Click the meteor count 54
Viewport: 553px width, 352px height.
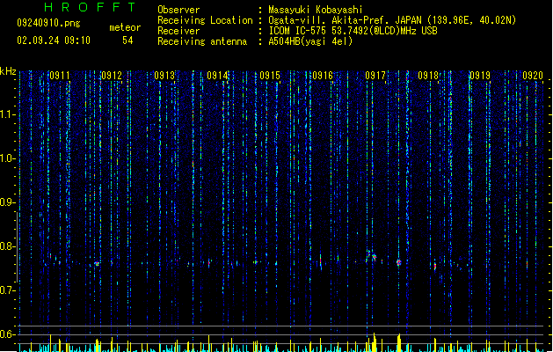(127, 40)
